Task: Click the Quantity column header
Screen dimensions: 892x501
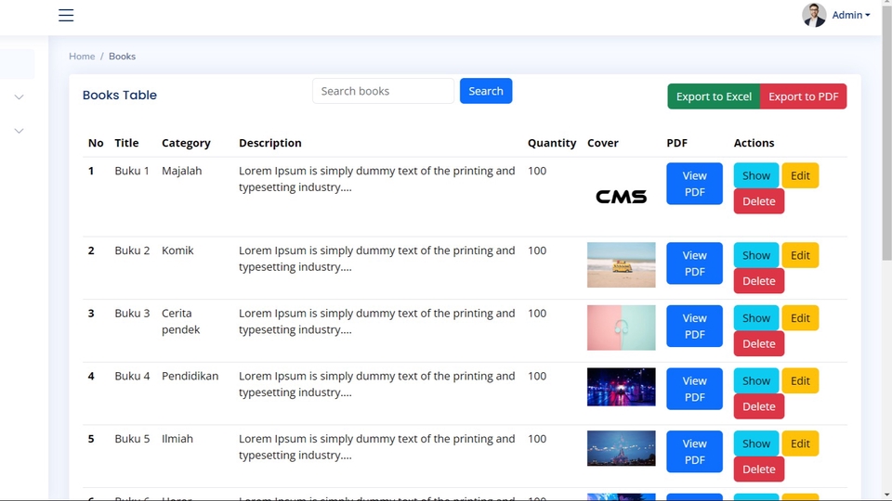Action: [552, 143]
